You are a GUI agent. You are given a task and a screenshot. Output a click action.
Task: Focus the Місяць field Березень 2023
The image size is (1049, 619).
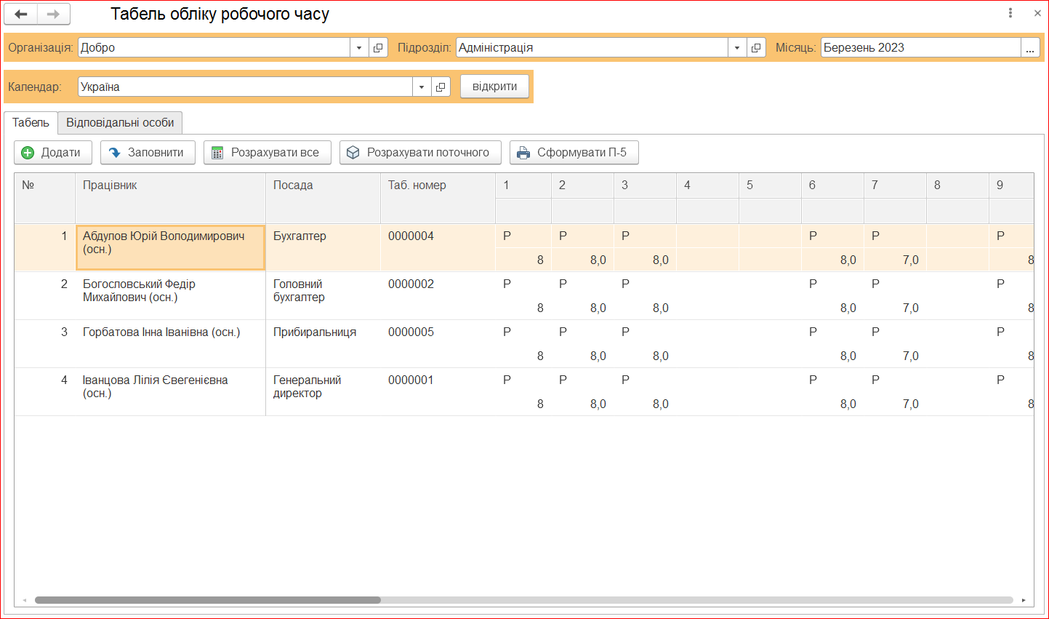pyautogui.click(x=921, y=47)
